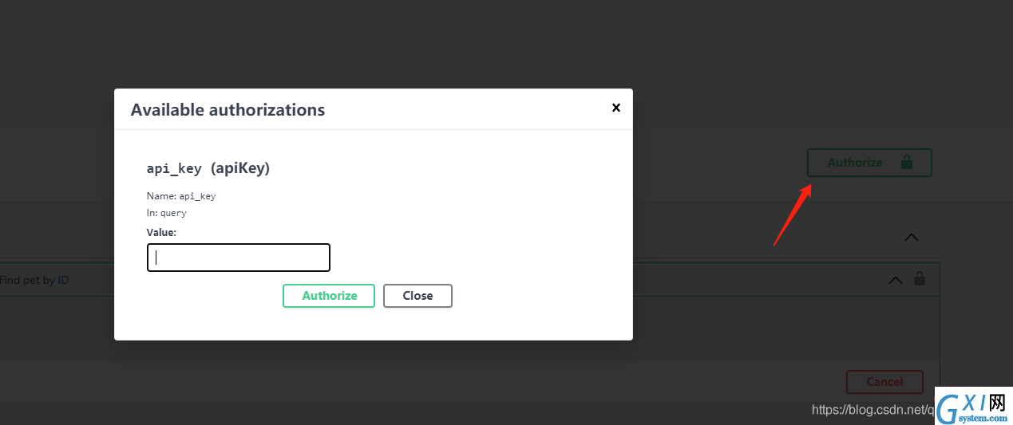This screenshot has width=1013, height=425.
Task: Open the blog.csdn.net URL watermark
Action: coord(873,410)
